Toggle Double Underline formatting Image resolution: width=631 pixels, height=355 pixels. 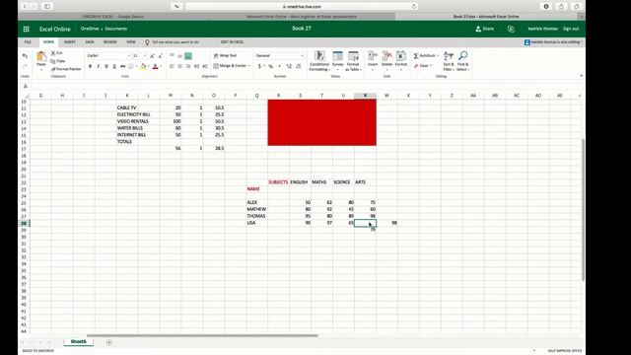click(x=114, y=66)
